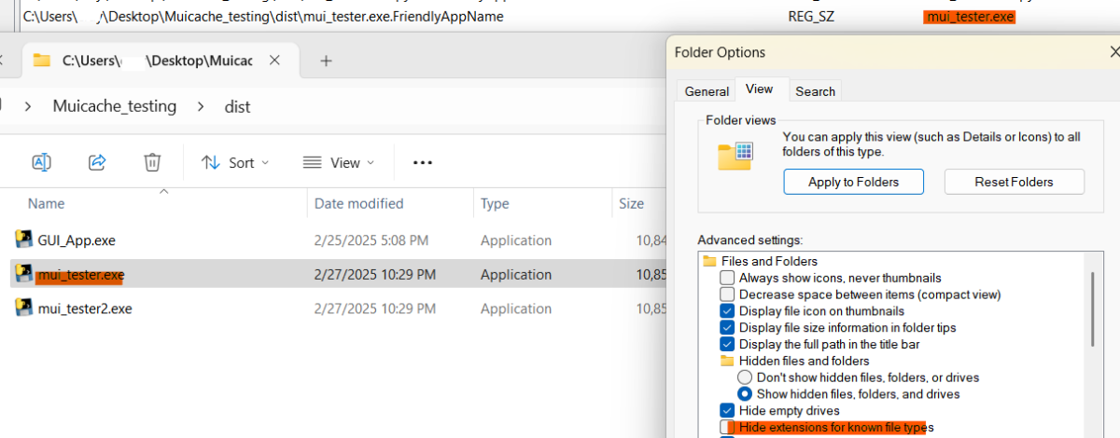Close the Muicache Explorer tab

pos(274,61)
